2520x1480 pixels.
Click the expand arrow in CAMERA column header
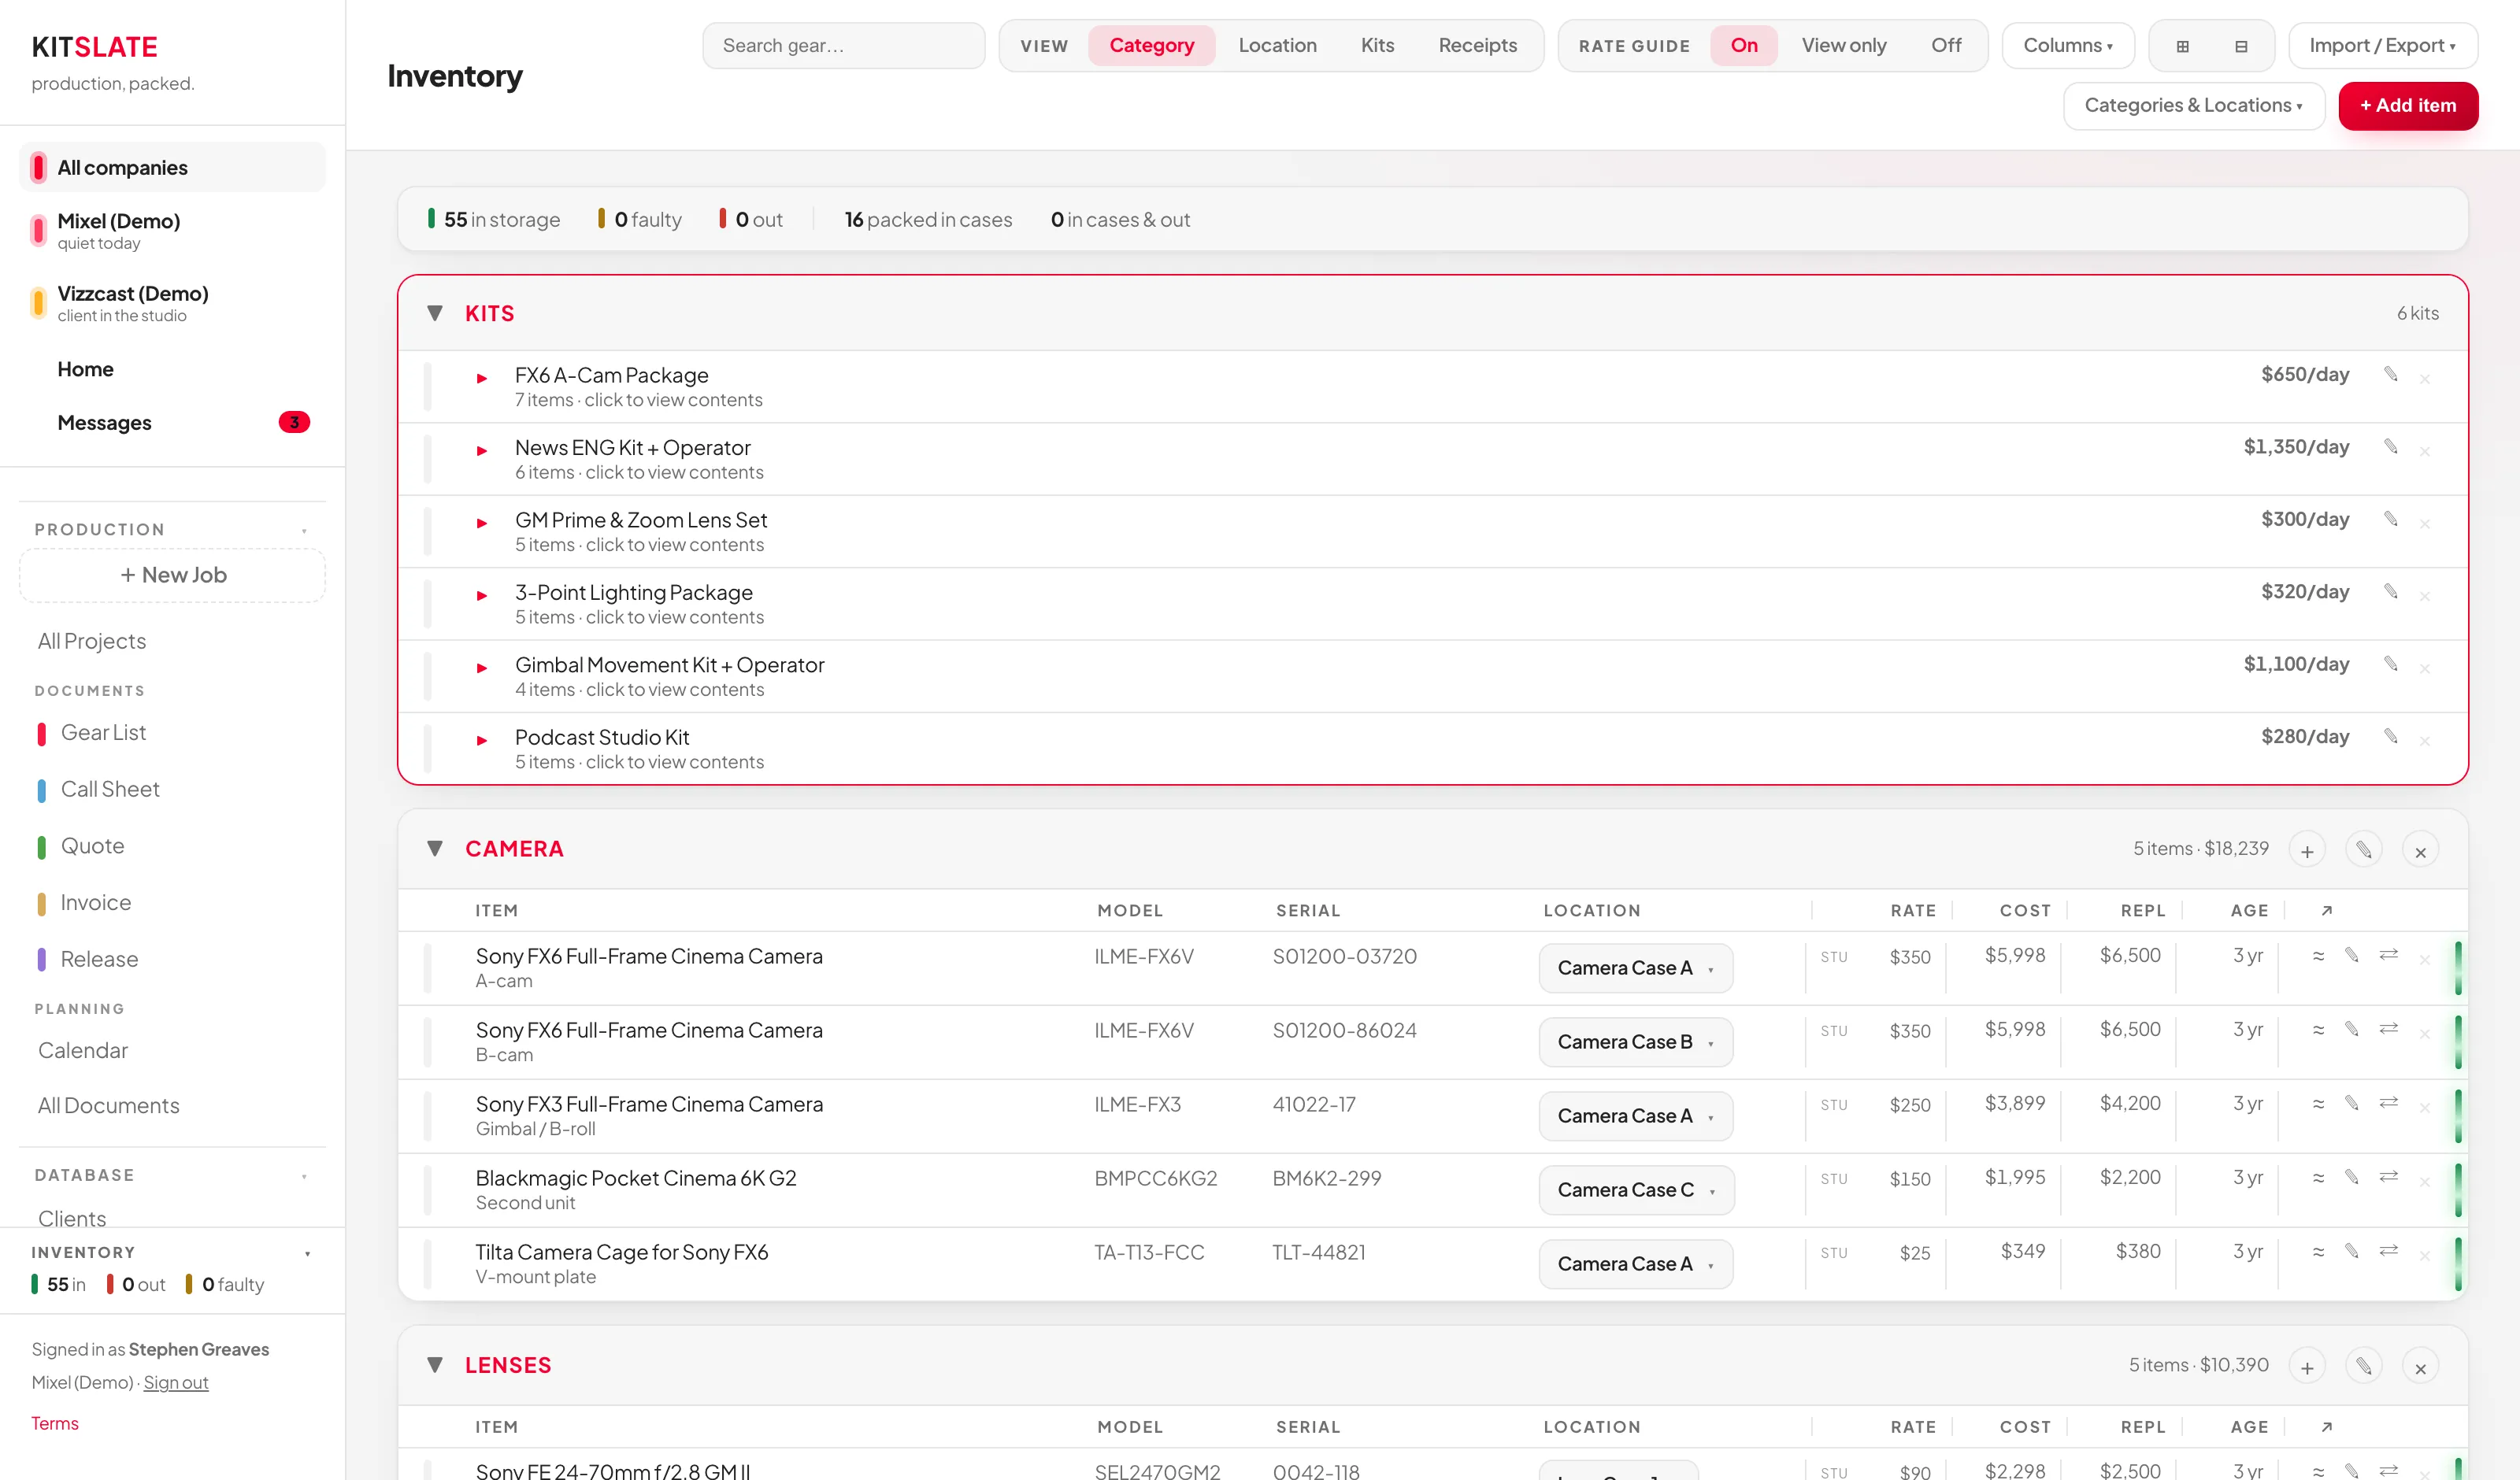(2327, 911)
